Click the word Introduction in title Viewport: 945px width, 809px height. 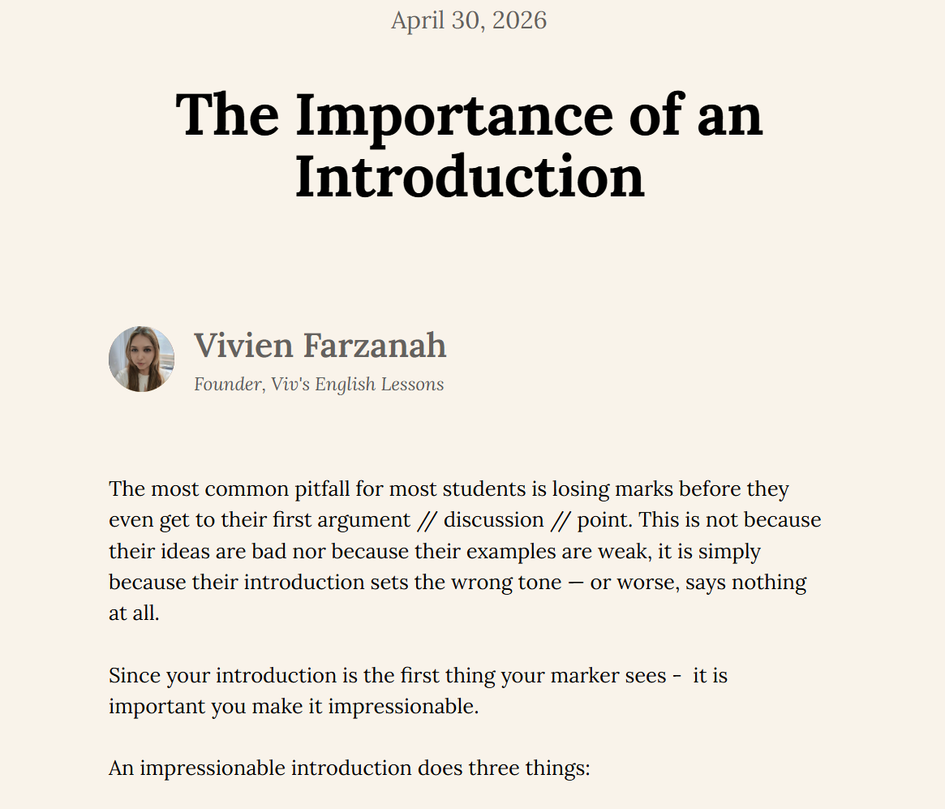coord(470,177)
